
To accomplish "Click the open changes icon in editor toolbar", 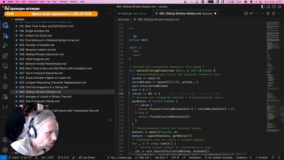I will point(252,13).
